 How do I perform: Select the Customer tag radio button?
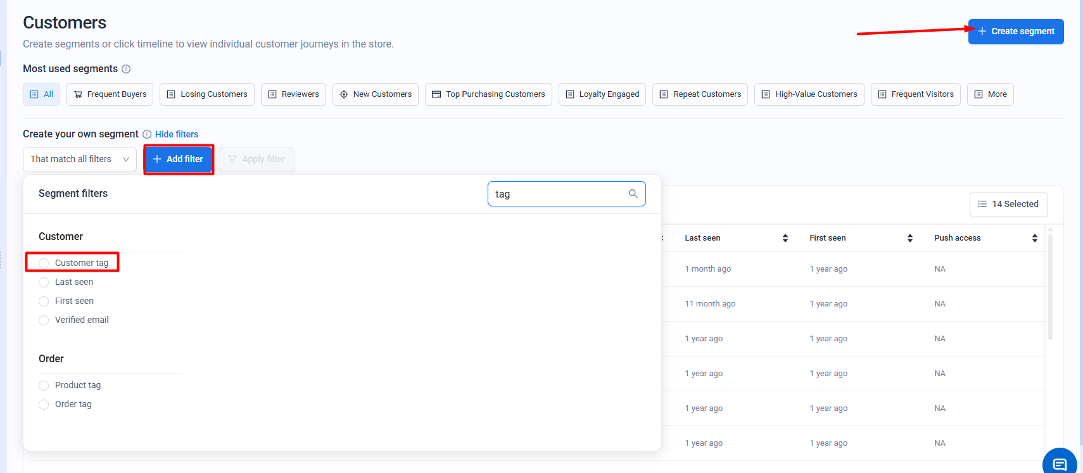[x=44, y=263]
